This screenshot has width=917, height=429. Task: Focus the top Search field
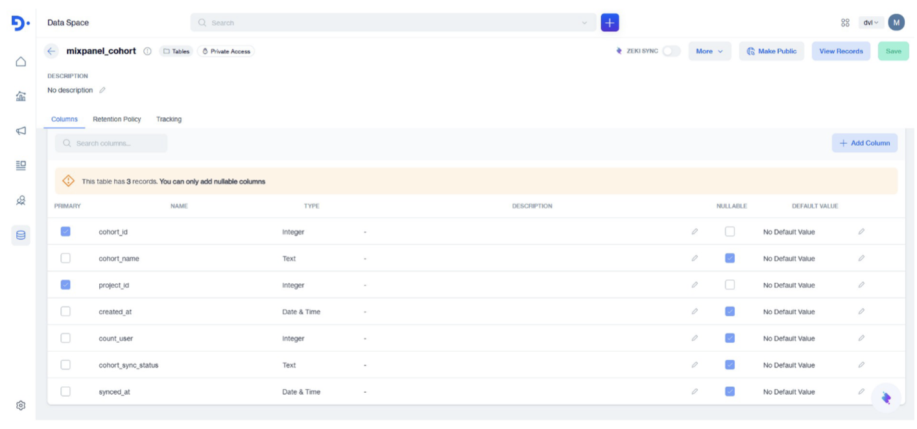tap(393, 23)
